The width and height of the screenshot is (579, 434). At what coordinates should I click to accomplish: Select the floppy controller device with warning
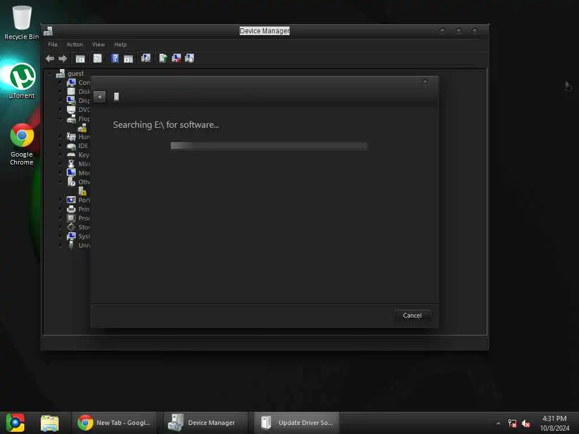click(82, 128)
